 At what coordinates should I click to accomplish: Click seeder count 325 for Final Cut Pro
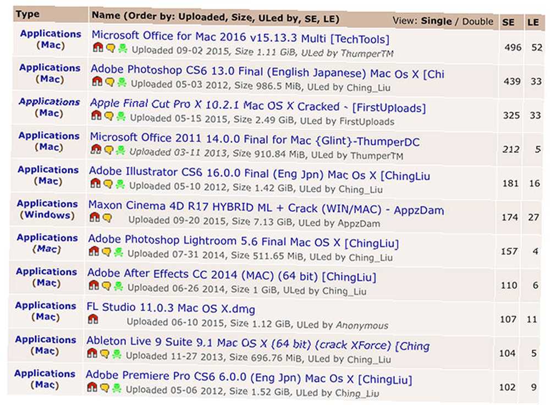pyautogui.click(x=512, y=115)
